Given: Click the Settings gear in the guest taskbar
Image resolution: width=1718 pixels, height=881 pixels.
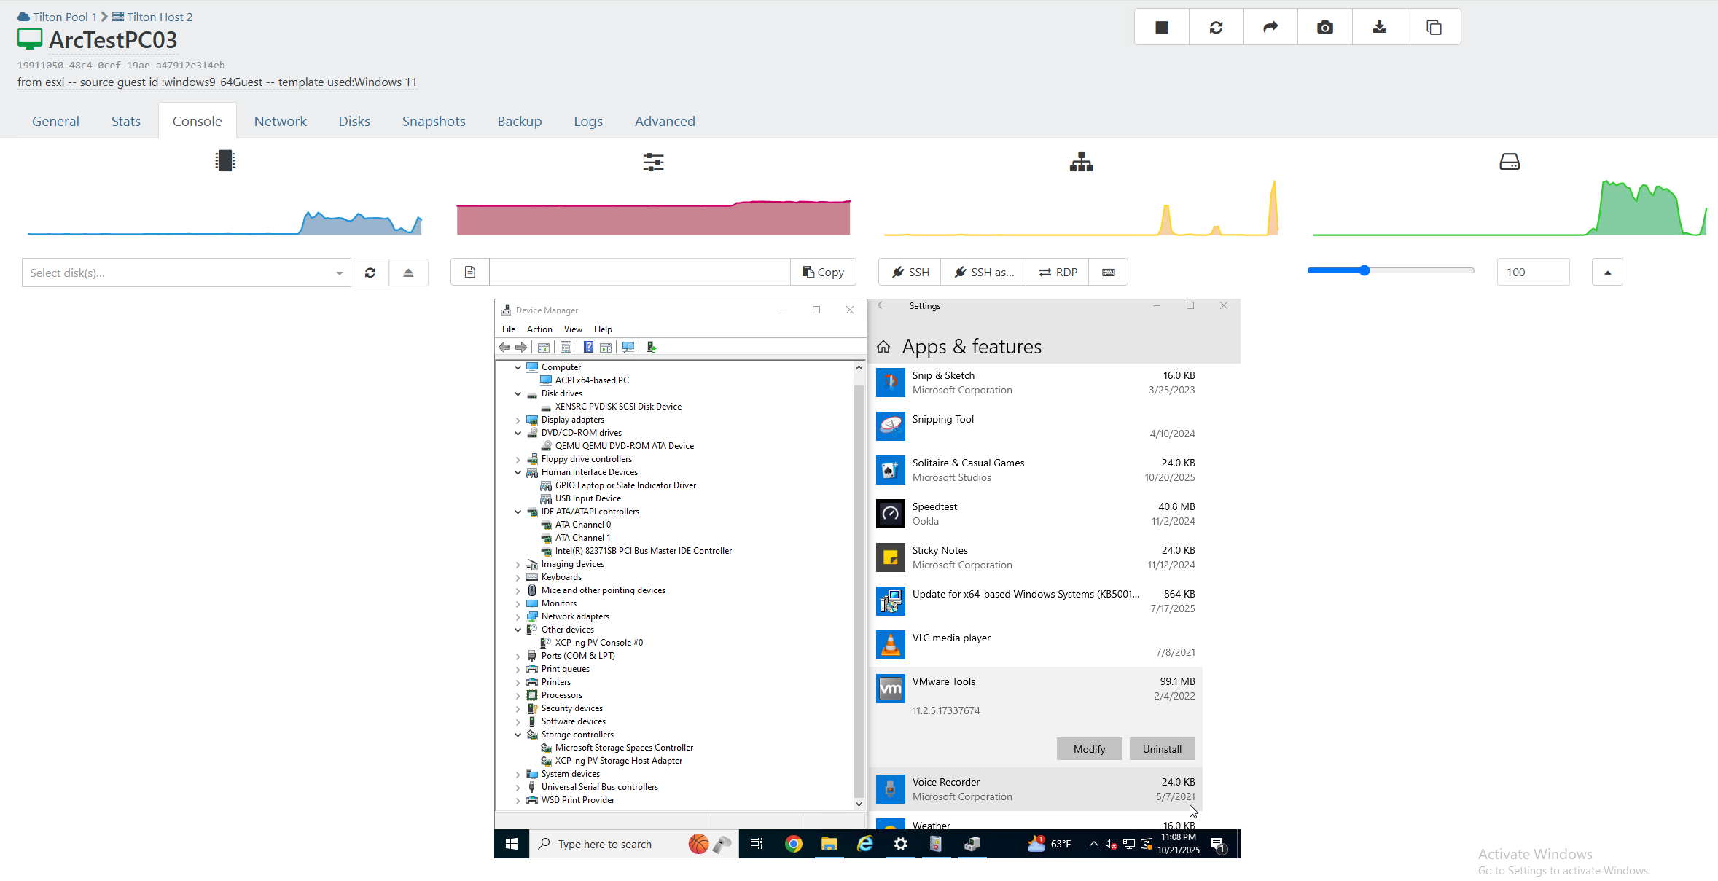Looking at the screenshot, I should pyautogui.click(x=901, y=844).
